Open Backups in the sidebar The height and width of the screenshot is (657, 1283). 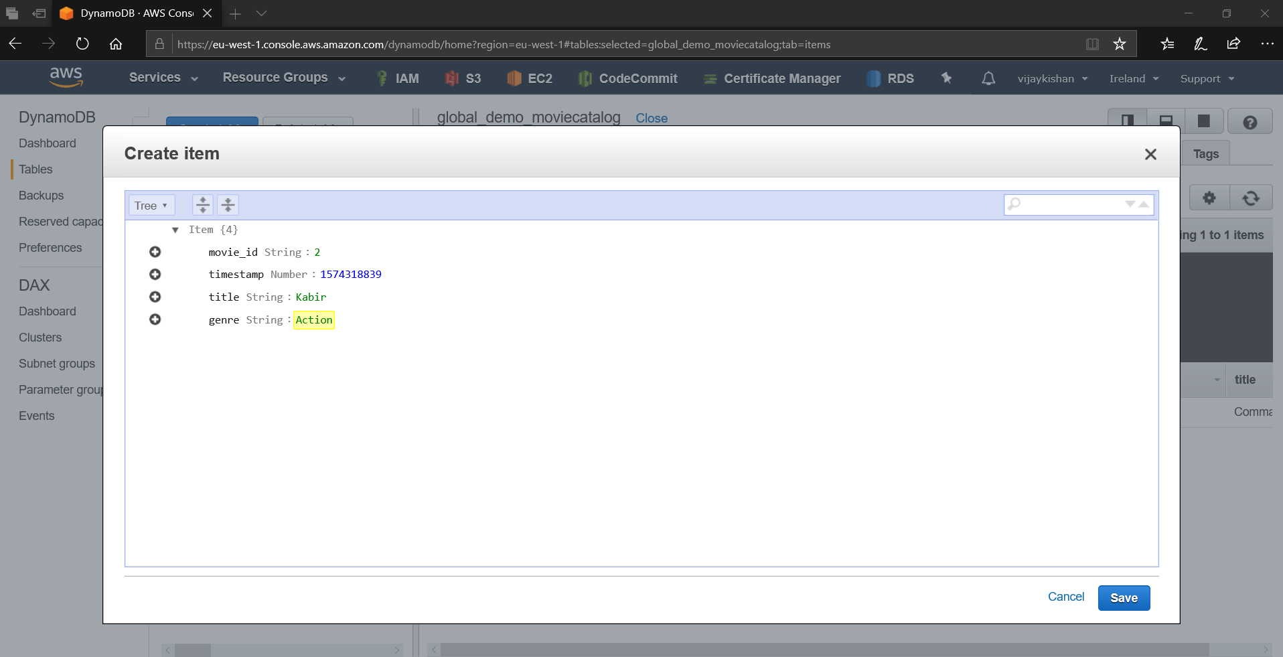(42, 196)
